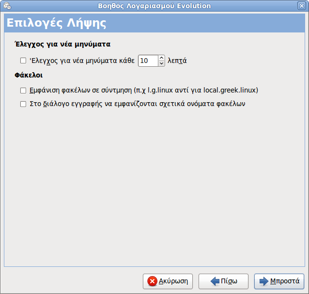This screenshot has width=309, height=294.
Task: Click the Έλεγχος για νέα μηνύματα heading
Action: click(x=62, y=44)
